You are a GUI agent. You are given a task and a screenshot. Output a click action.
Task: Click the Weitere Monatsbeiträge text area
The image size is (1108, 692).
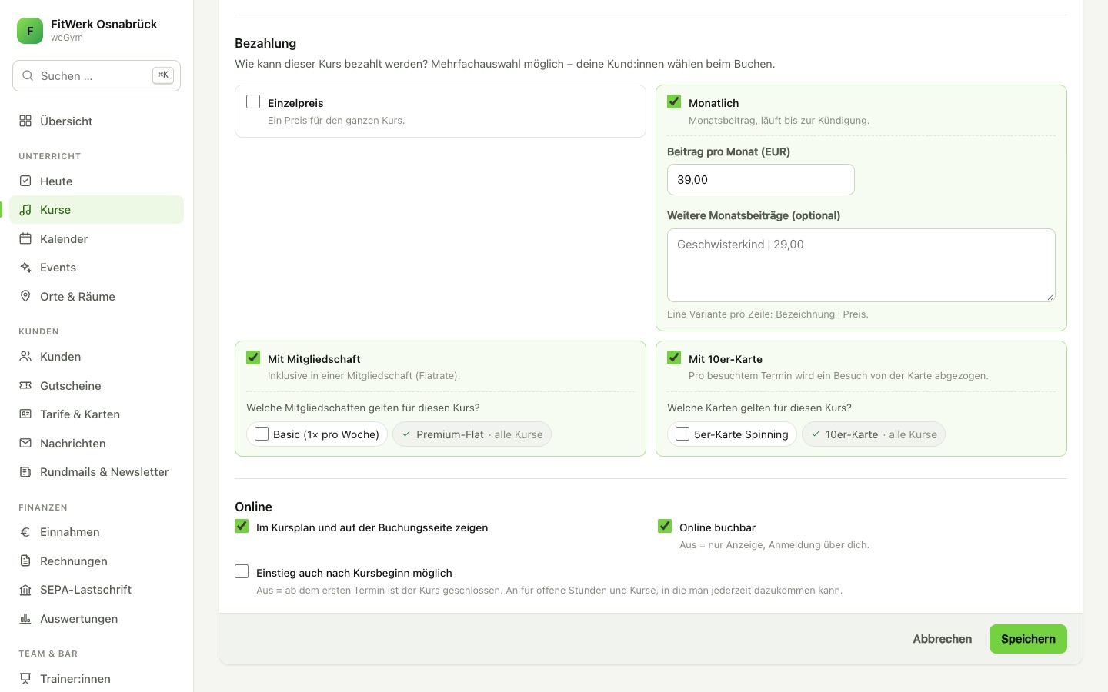(x=861, y=265)
